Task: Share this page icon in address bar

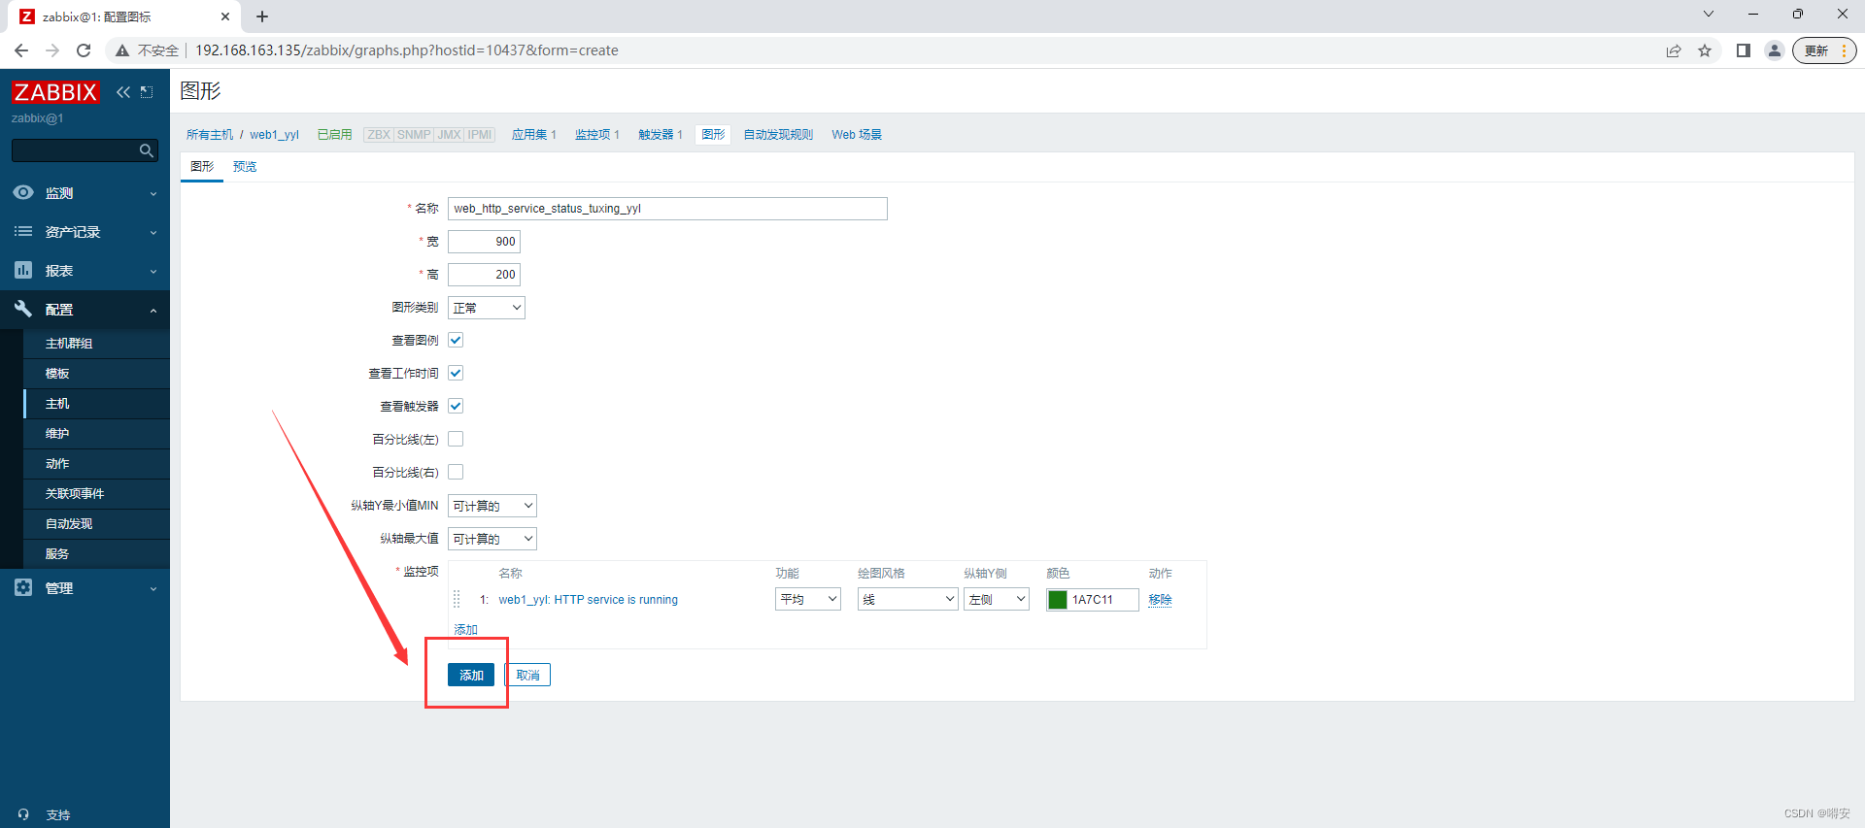Action: click(x=1674, y=50)
